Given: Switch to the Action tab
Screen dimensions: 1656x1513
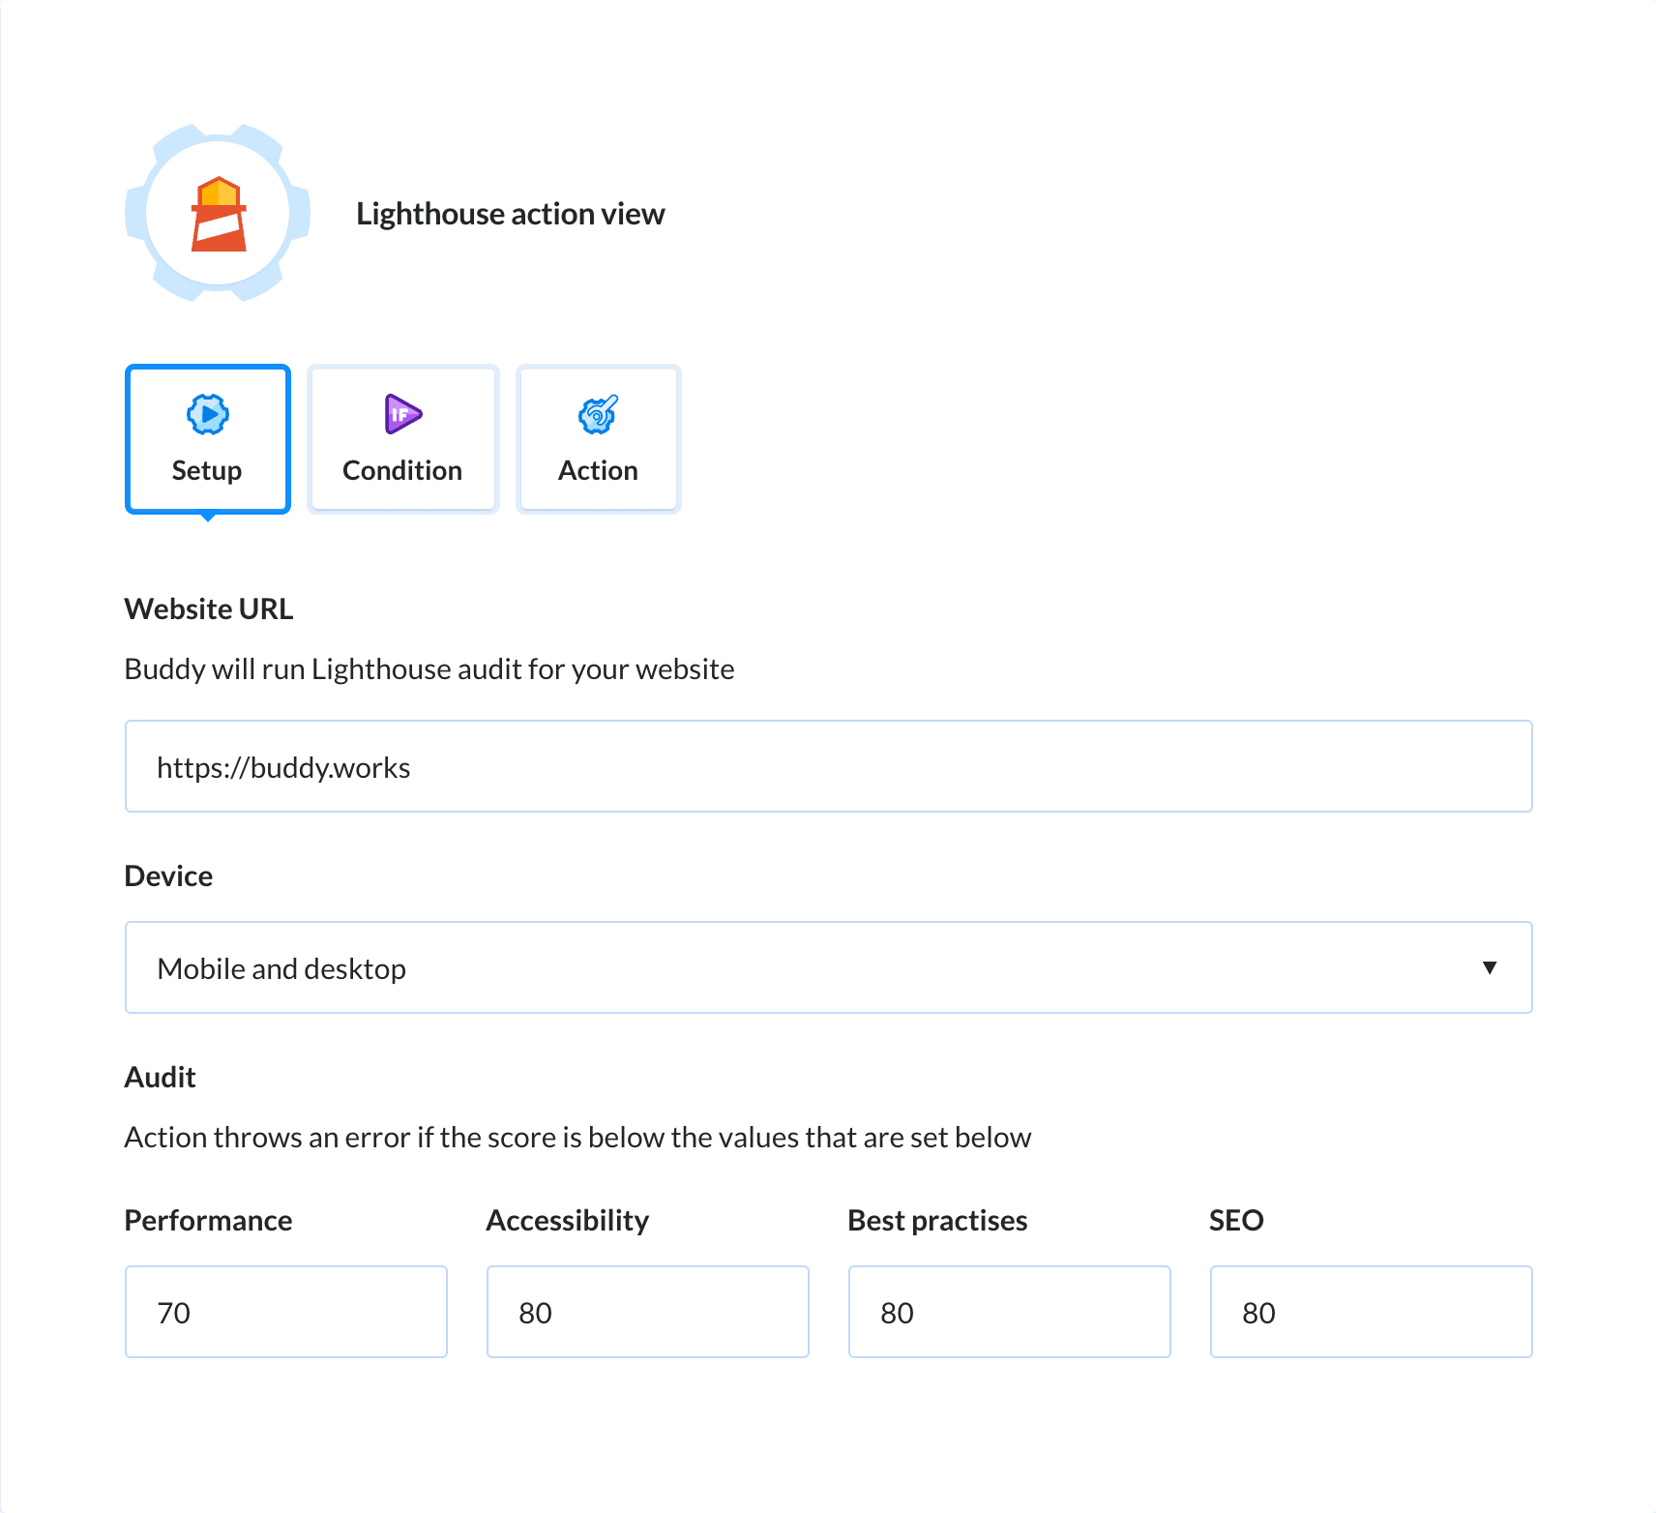Looking at the screenshot, I should pos(598,470).
